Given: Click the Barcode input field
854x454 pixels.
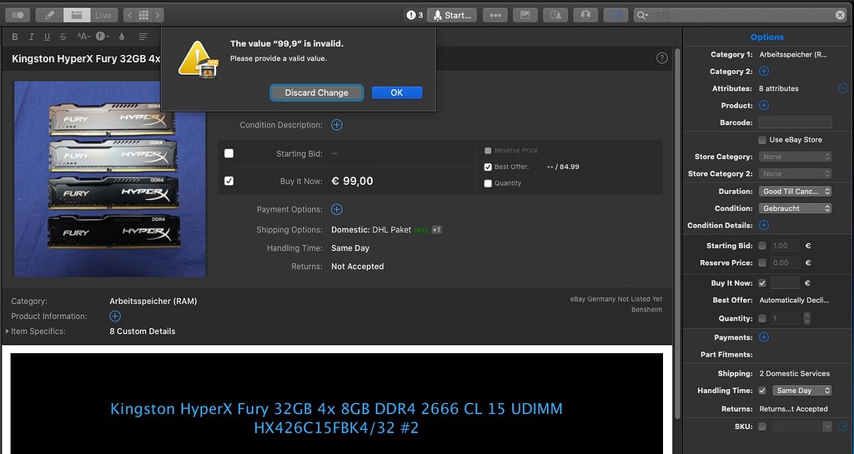Looking at the screenshot, I should coord(795,122).
